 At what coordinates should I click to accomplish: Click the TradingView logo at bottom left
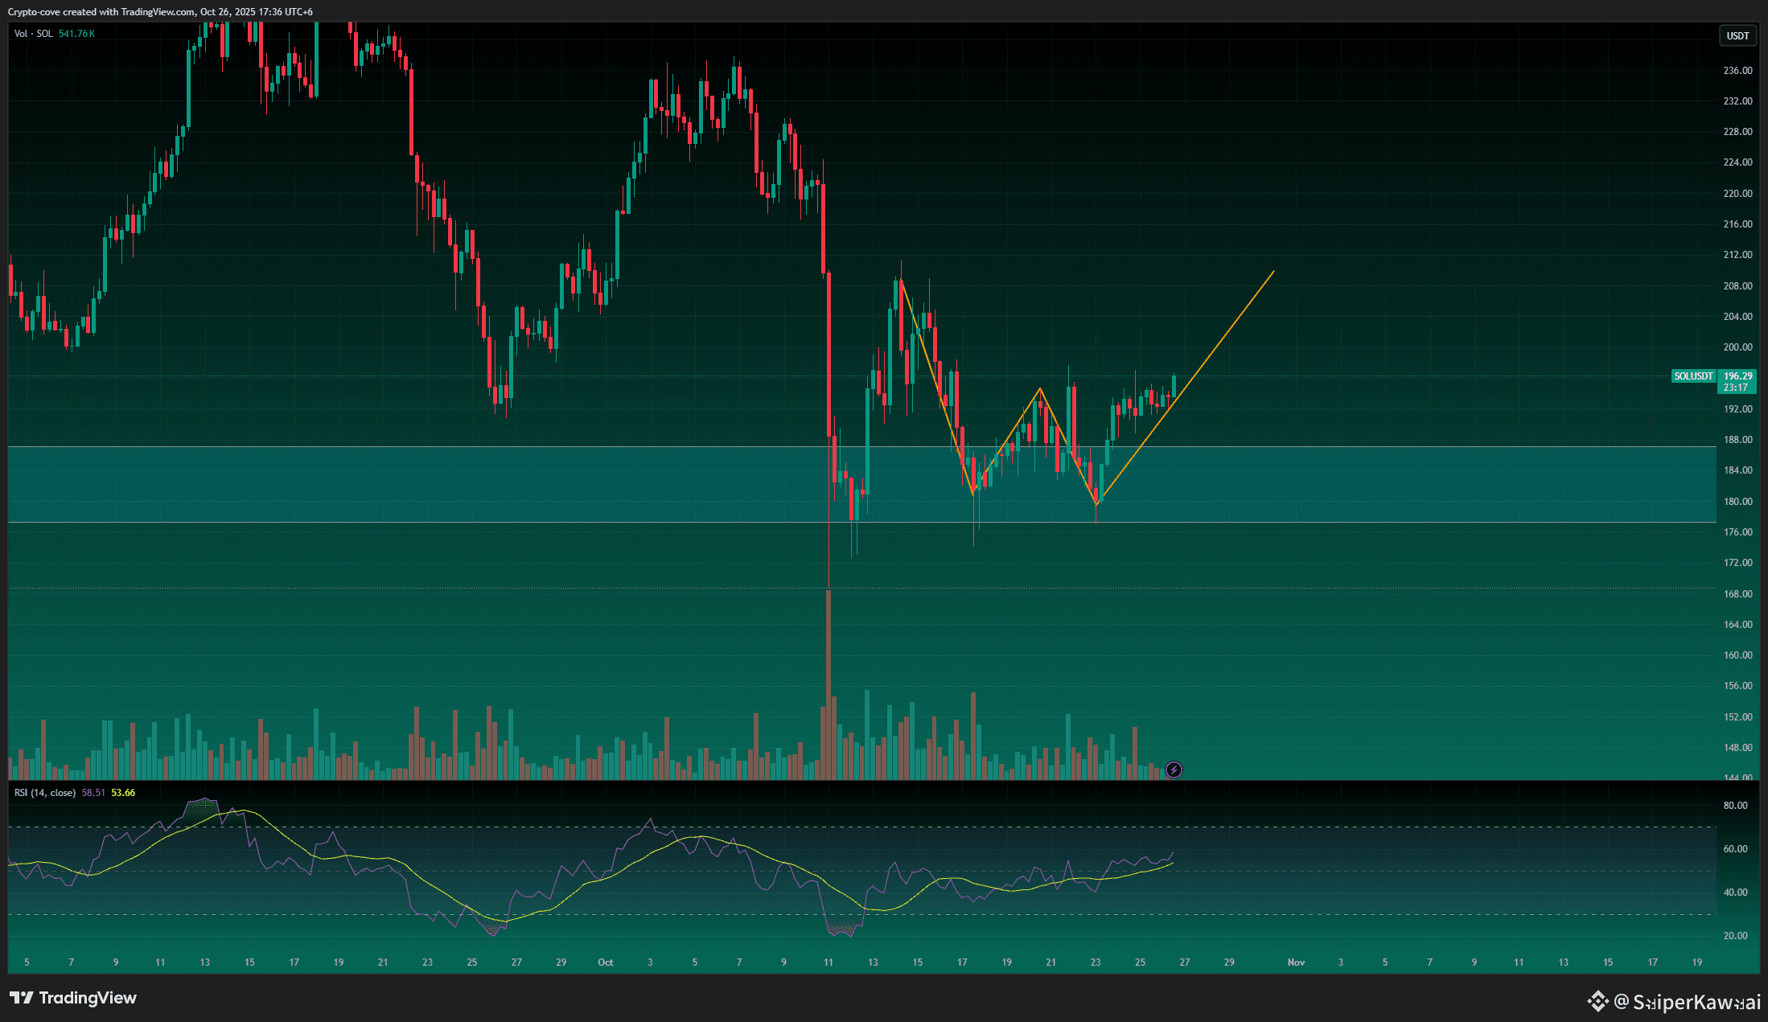73,998
